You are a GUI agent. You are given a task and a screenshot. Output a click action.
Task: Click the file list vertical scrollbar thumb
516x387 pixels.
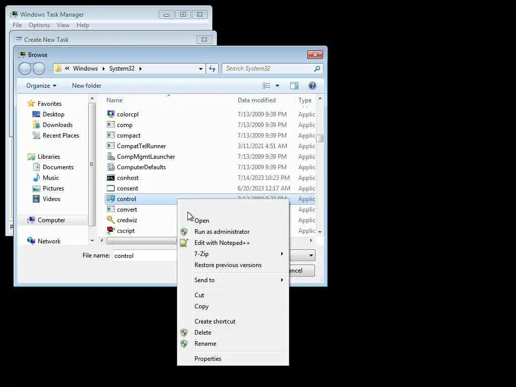[x=319, y=138]
